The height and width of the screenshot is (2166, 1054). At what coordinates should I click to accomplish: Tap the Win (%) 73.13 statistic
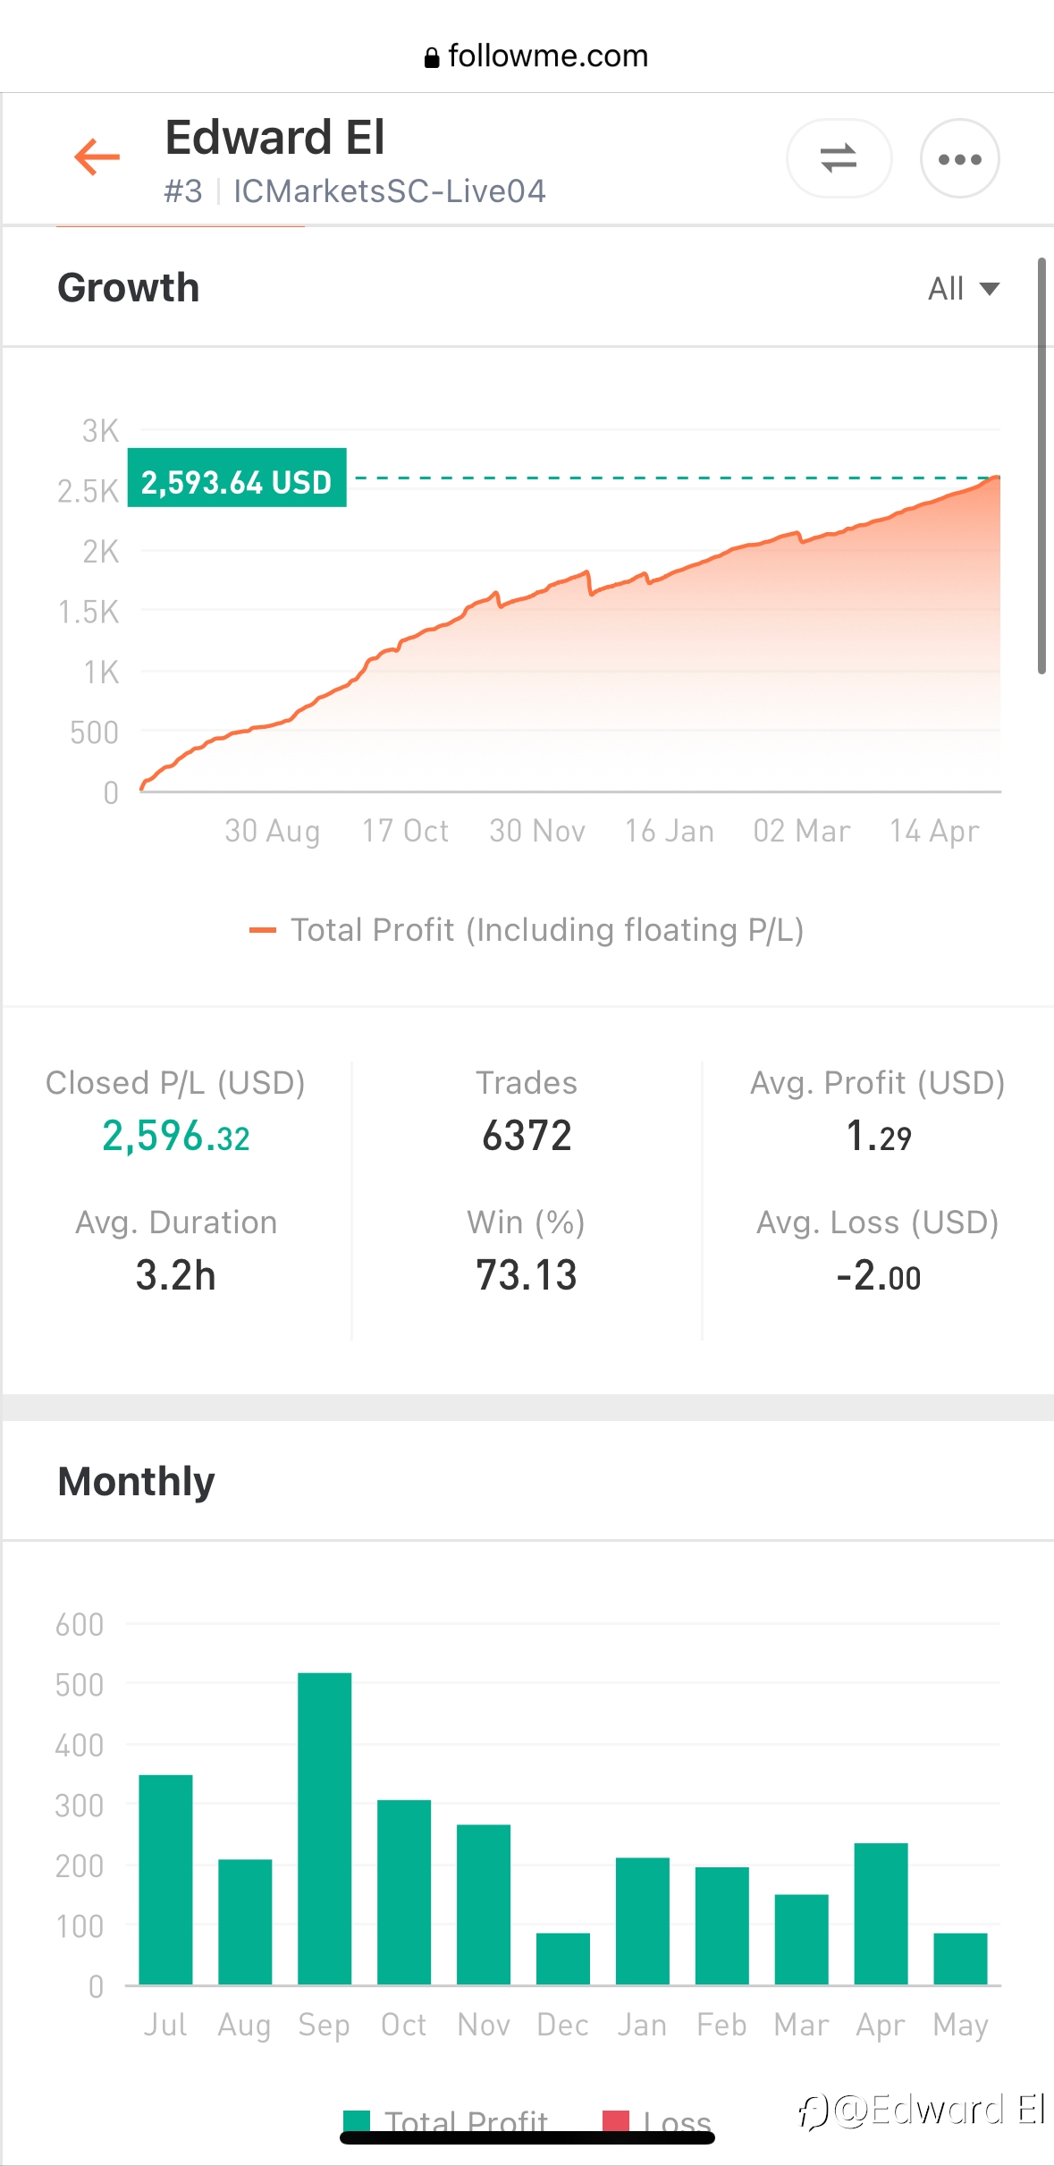coord(527,1250)
